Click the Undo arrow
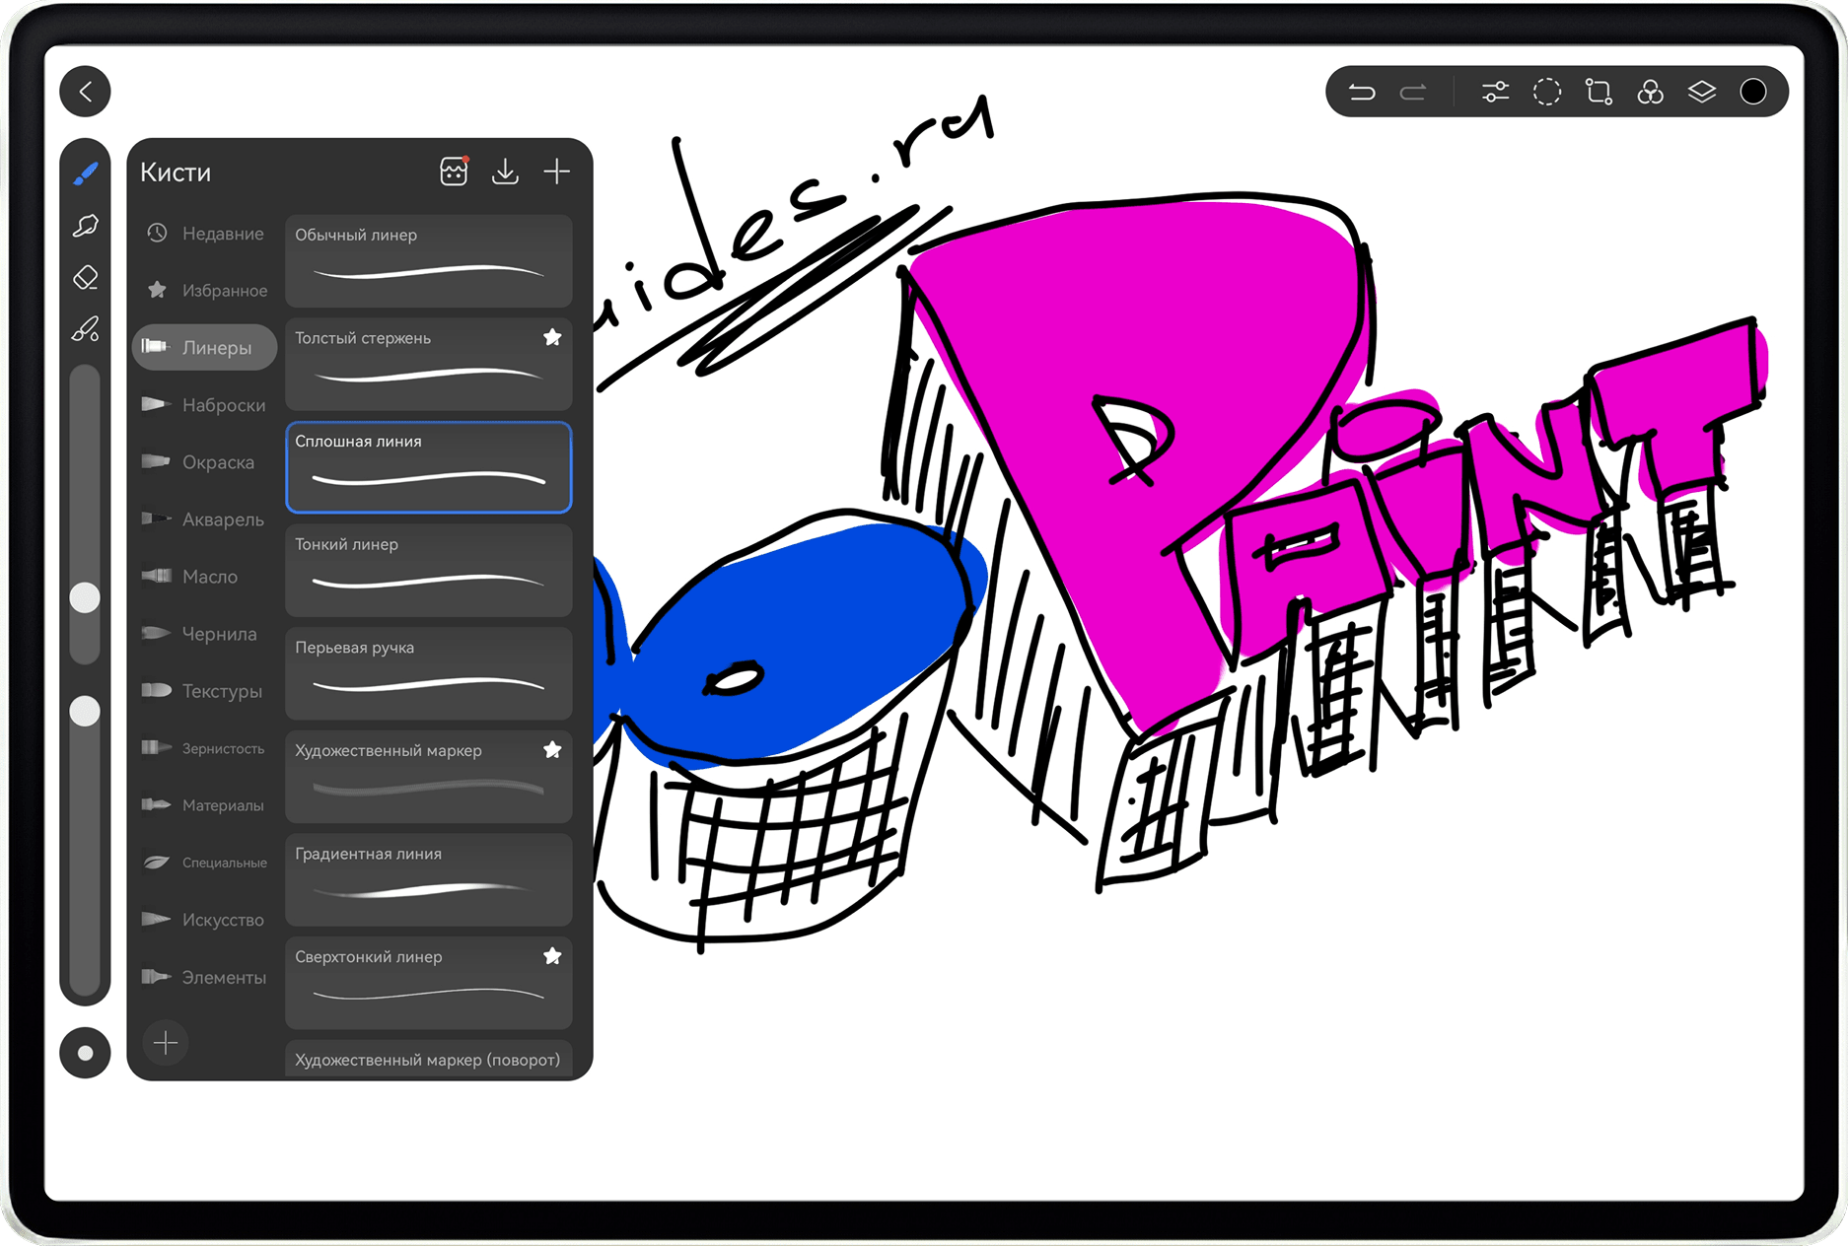Viewport: 1848px width, 1246px height. 1362,92
